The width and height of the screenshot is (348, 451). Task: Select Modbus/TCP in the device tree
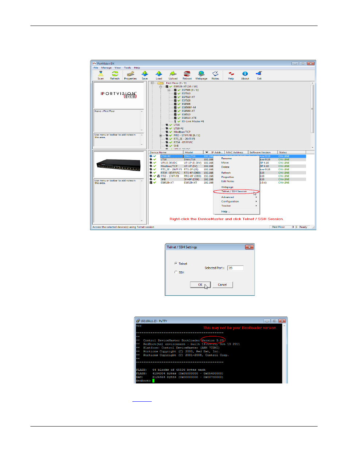[182, 132]
